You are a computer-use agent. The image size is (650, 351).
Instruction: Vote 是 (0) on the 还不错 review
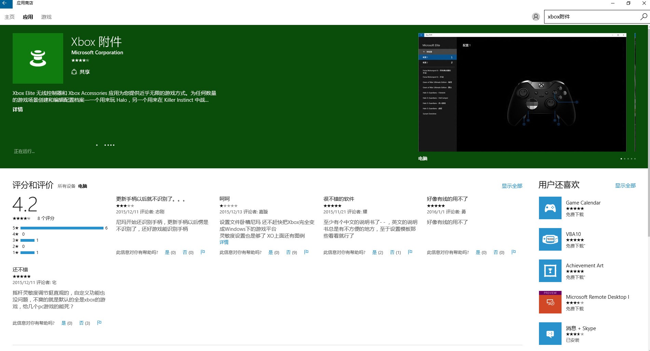[x=67, y=323]
